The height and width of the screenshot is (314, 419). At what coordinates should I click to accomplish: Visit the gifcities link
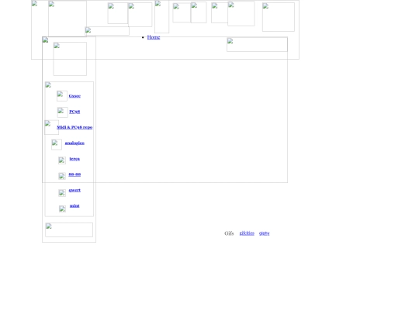pyautogui.click(x=247, y=233)
